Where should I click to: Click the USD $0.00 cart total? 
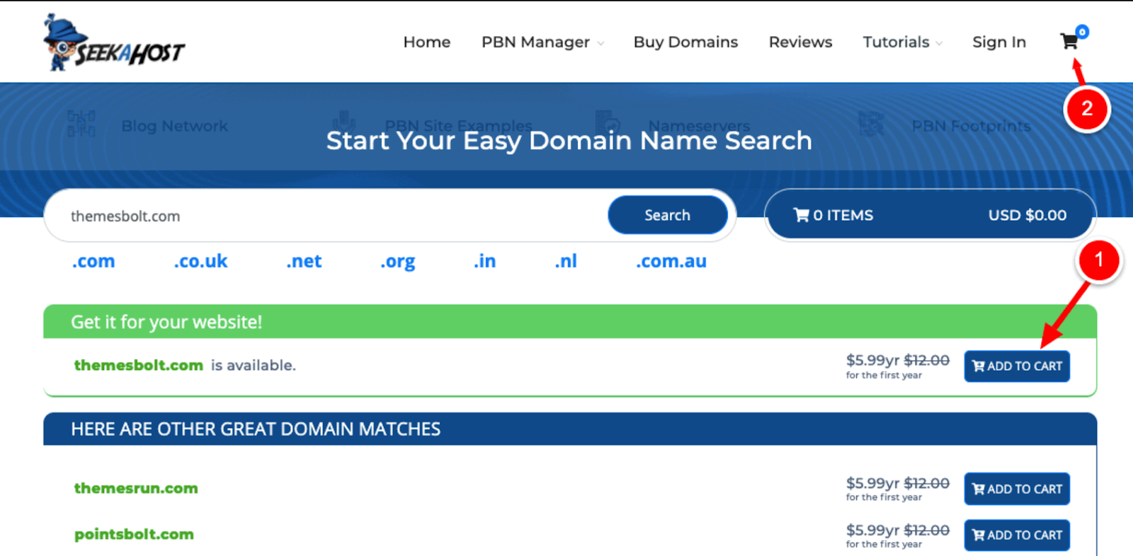point(1027,215)
